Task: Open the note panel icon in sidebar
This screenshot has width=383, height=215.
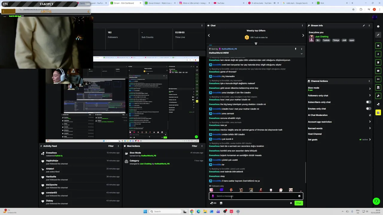Action: 378,62
